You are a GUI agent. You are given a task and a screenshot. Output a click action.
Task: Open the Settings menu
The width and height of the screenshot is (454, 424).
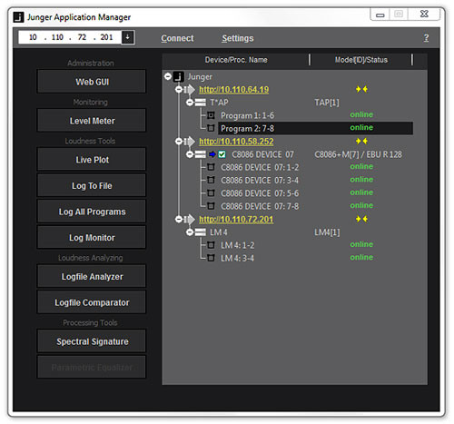(238, 38)
